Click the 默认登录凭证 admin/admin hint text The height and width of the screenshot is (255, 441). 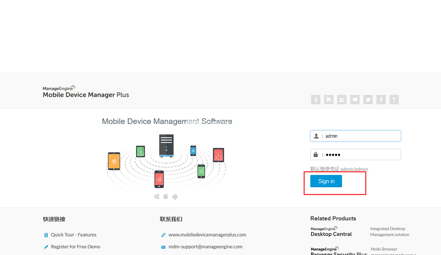click(339, 169)
